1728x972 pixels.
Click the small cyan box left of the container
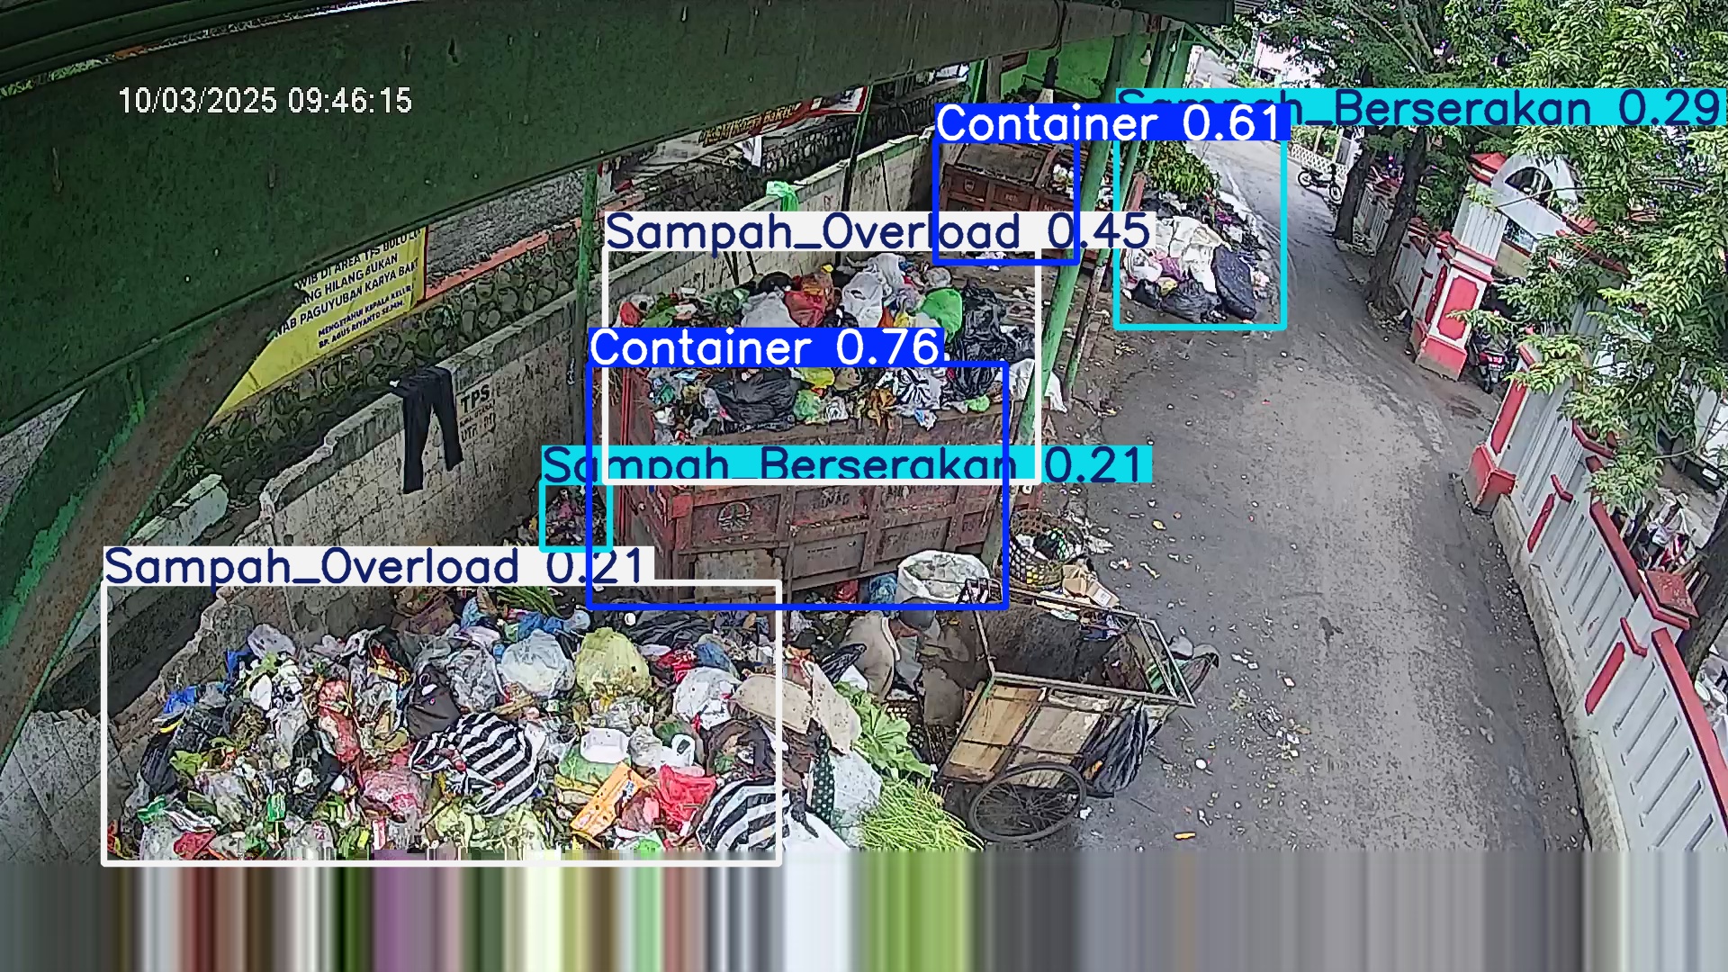pyautogui.click(x=575, y=517)
